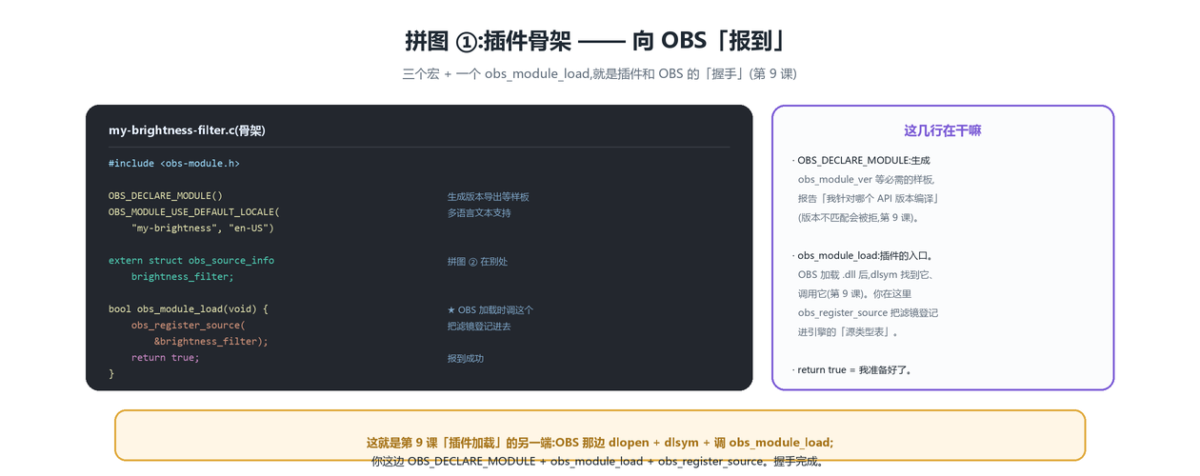This screenshot has width=1200, height=476.
Task: Click the subtitle starting with 三个宏
Action: [599, 73]
